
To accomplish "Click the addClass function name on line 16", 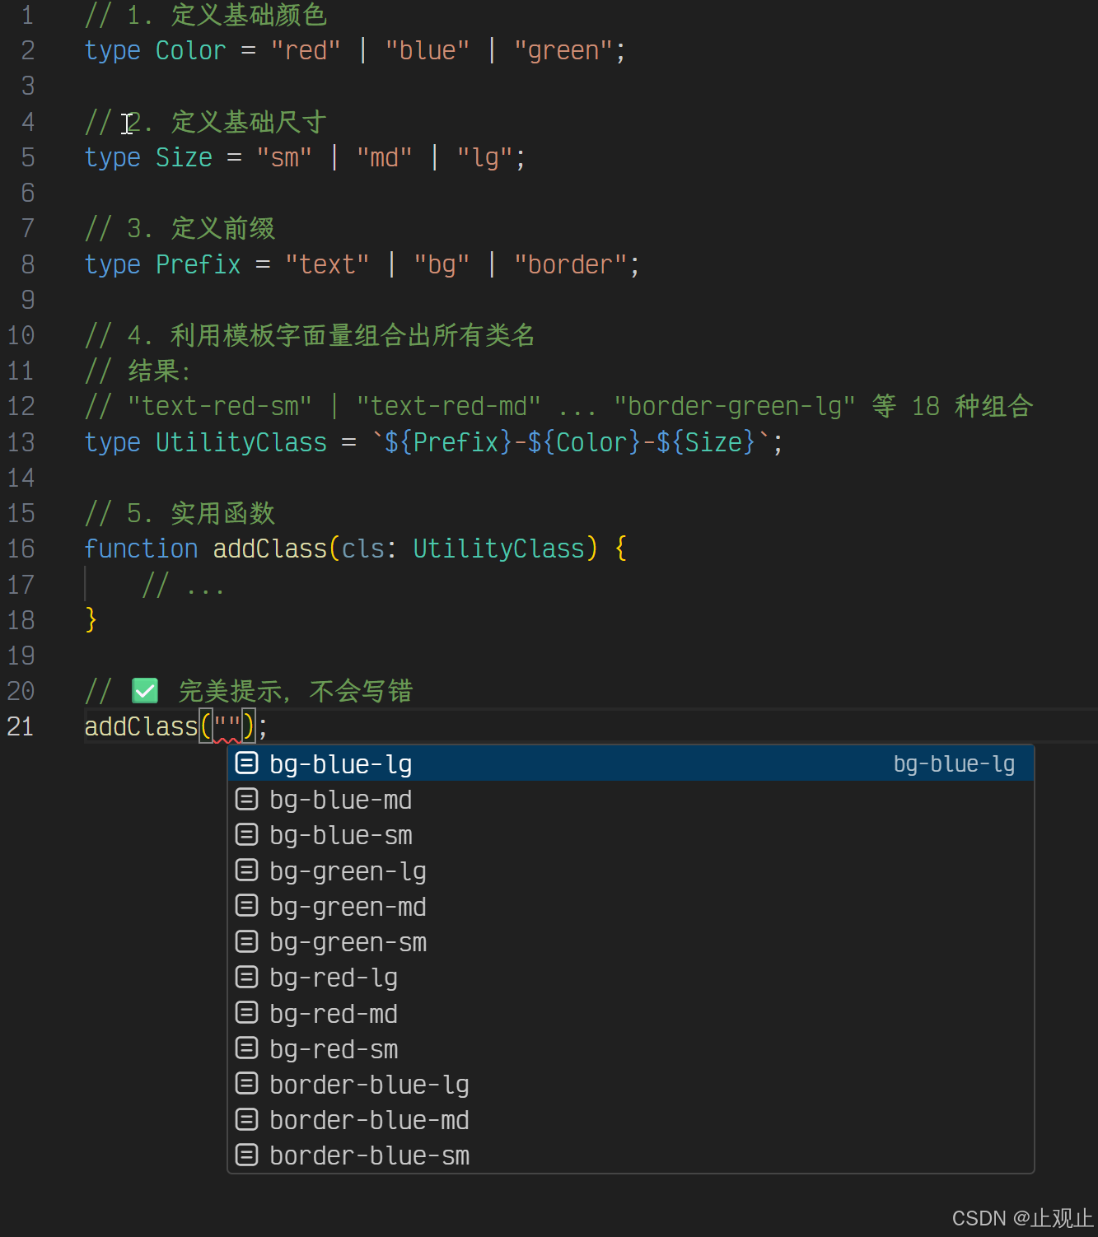I will pyautogui.click(x=270, y=548).
